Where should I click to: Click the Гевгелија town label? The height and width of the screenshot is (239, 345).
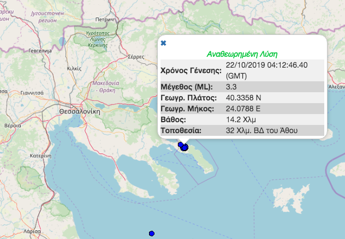point(39,51)
